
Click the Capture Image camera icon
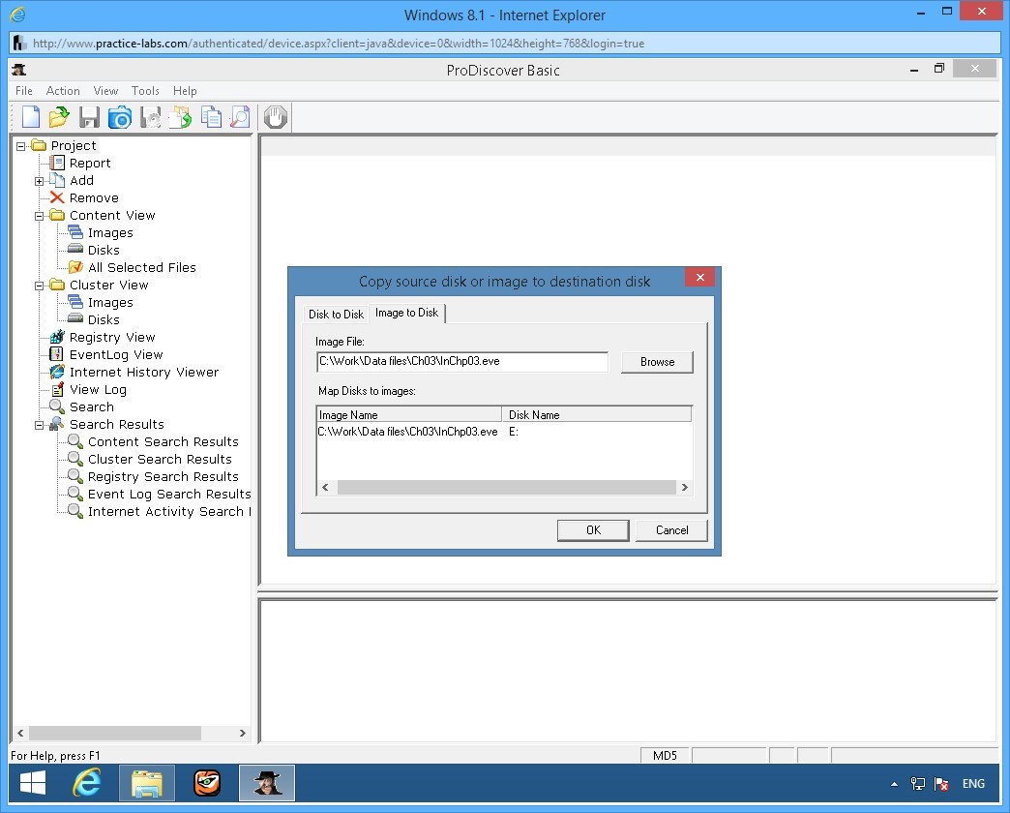(x=120, y=118)
